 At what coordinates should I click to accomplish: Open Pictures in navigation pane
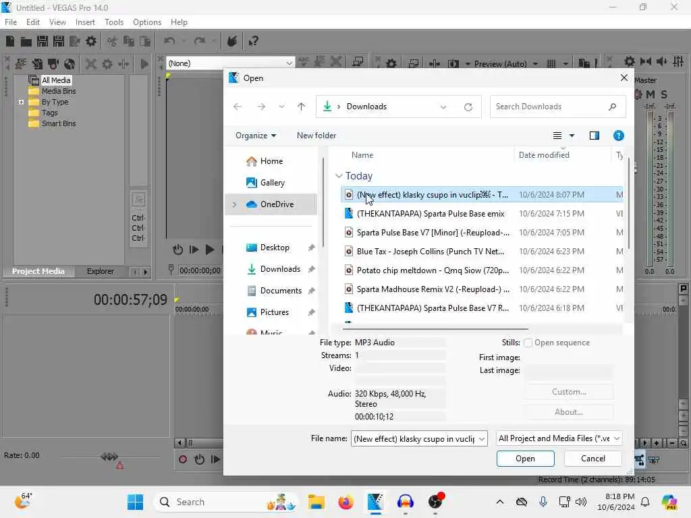274,312
